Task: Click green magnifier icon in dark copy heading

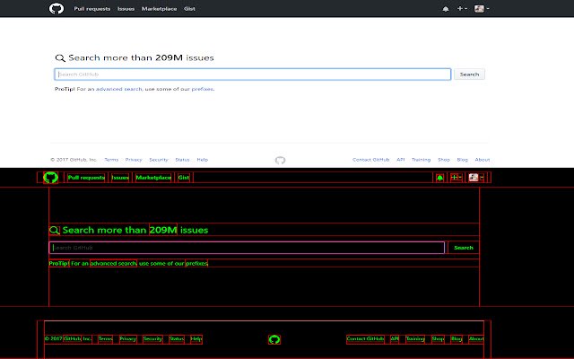Action: point(54,231)
